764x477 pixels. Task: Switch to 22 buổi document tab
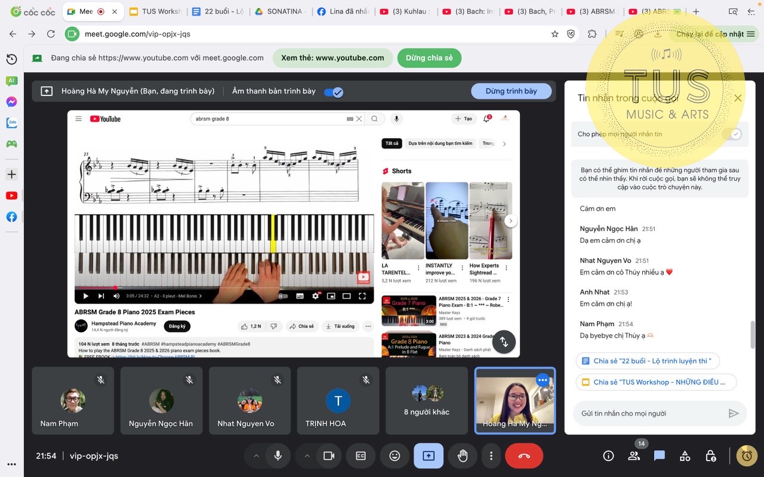[217, 11]
